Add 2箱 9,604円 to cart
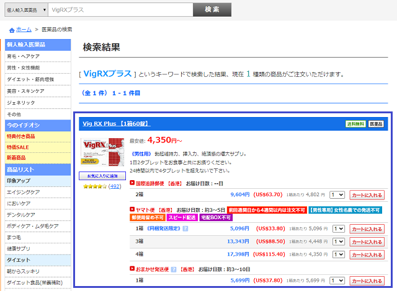 point(367,195)
